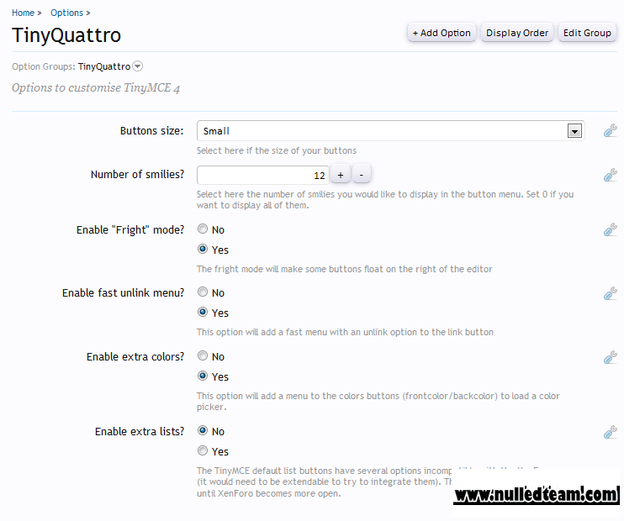Open edit wrench for Number of smilies
Screen dimensions: 624x521
coord(610,175)
